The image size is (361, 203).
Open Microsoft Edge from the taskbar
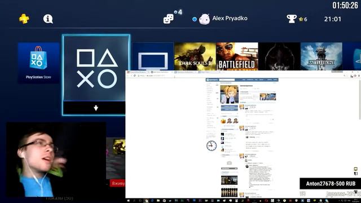pyautogui.click(x=152, y=201)
